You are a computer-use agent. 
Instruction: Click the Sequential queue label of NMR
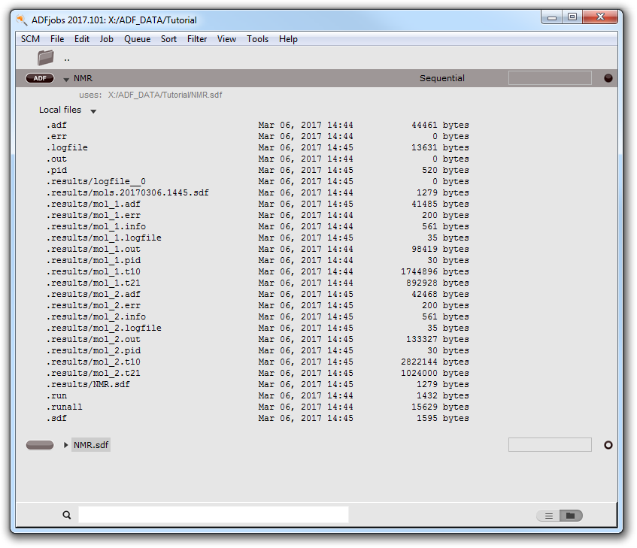[x=442, y=78]
